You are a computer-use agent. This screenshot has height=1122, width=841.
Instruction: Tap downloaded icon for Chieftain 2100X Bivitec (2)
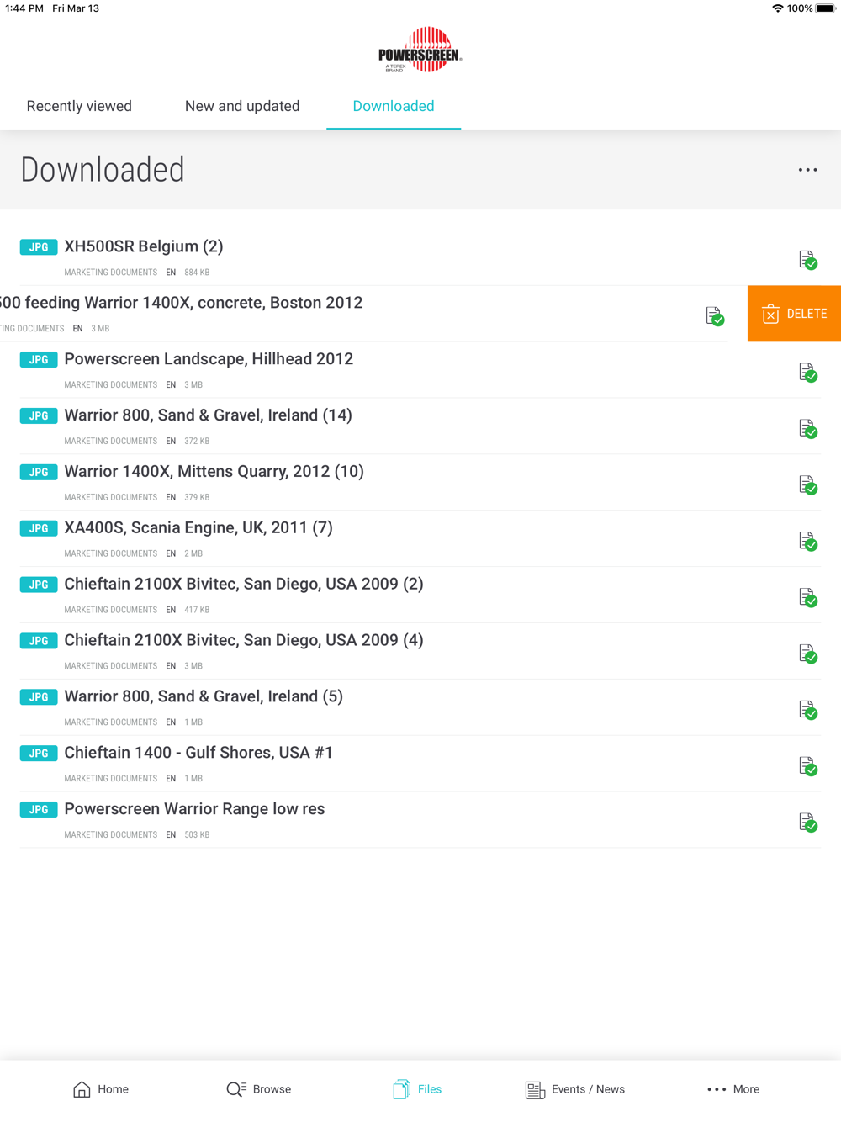tap(808, 598)
